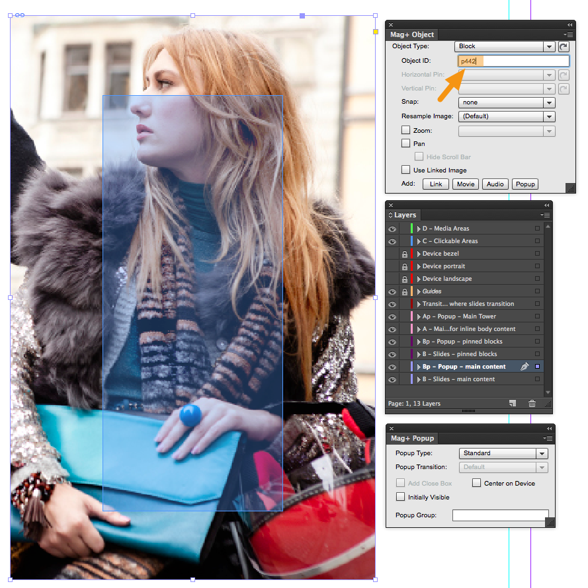Expand the Bp – Popup – pinned blocks layer
The height and width of the screenshot is (588, 588).
[419, 342]
